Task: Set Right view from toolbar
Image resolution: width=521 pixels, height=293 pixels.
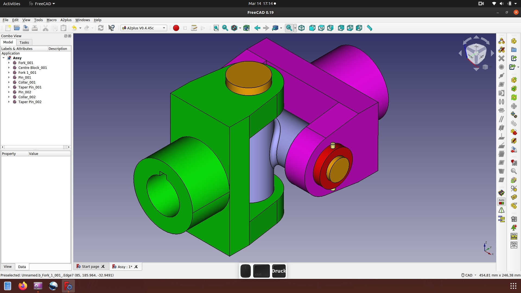Action: click(330, 28)
